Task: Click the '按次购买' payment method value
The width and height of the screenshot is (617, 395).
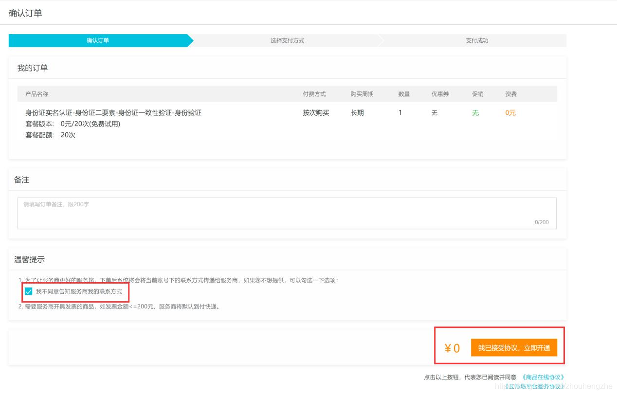Action: tap(316, 112)
